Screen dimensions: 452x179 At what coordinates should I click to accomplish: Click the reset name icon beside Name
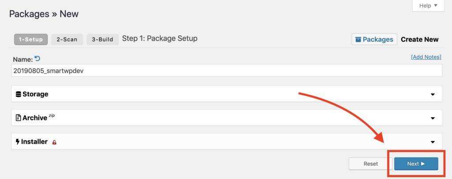[x=38, y=59]
